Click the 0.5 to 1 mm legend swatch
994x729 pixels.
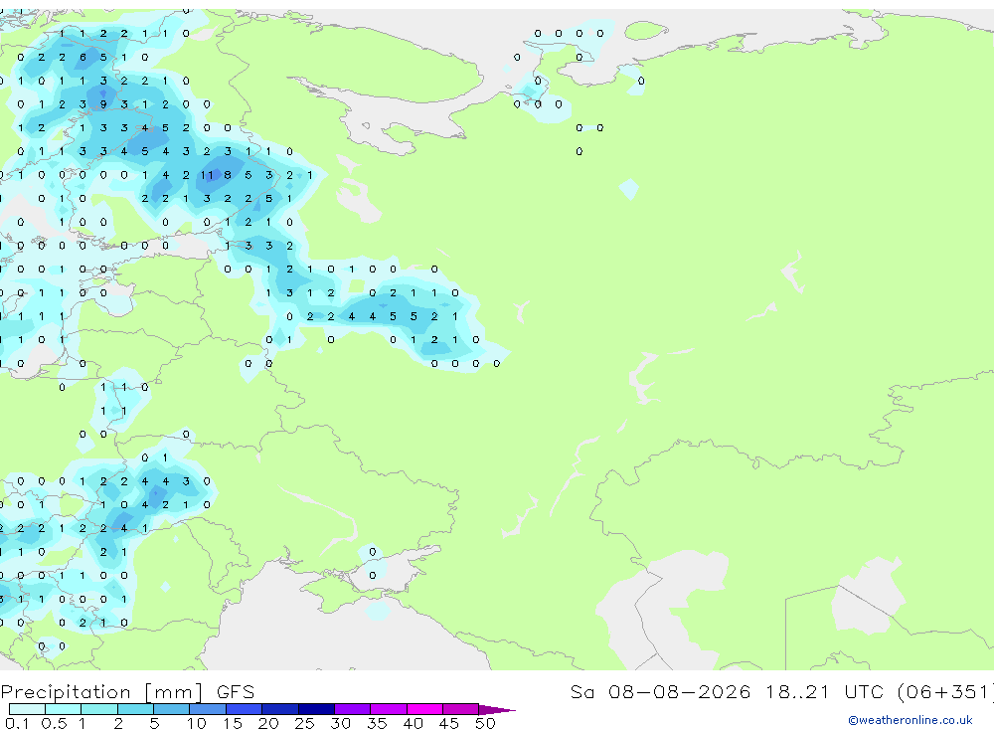coord(63,709)
